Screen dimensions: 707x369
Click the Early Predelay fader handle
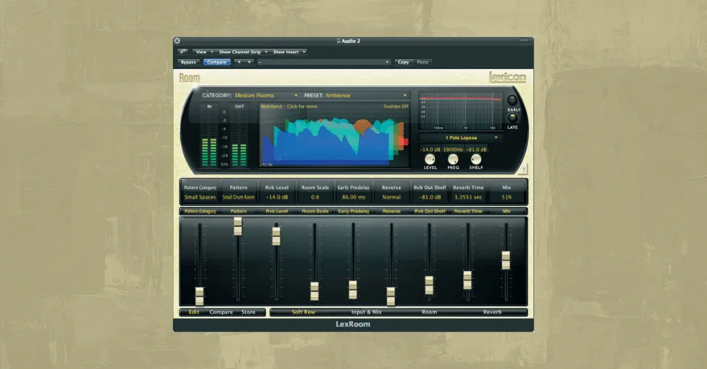pos(353,290)
